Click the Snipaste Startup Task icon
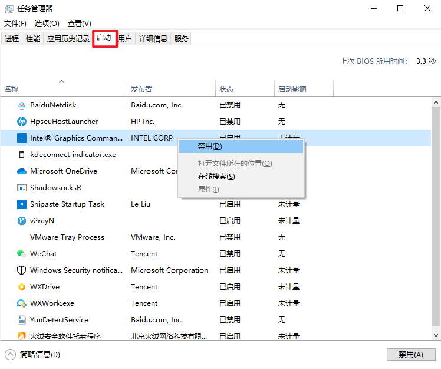This screenshot has height=369, width=441. (x=22, y=204)
